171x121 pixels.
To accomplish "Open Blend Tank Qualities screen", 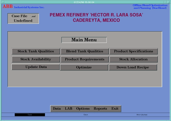I will (x=85, y=51).
